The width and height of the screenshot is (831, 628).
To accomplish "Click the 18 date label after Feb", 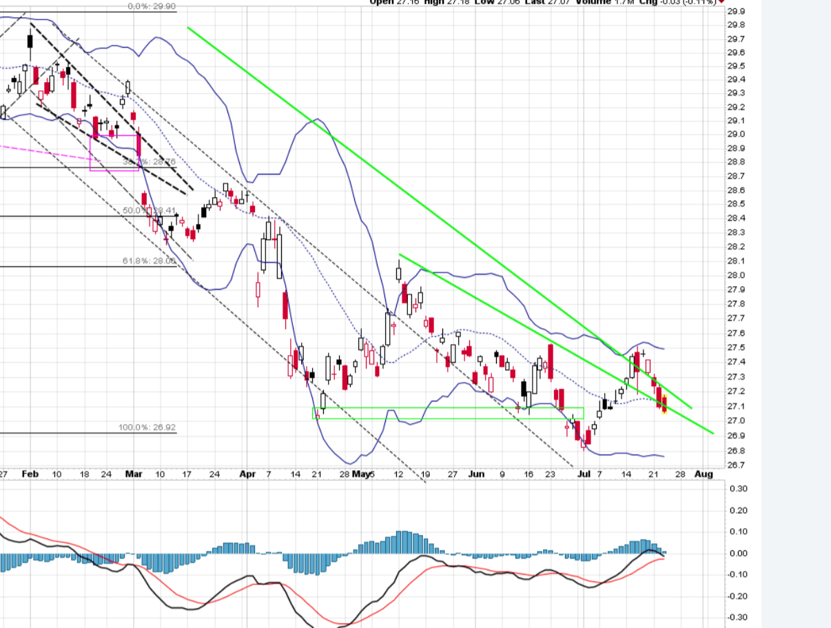I will tap(85, 474).
